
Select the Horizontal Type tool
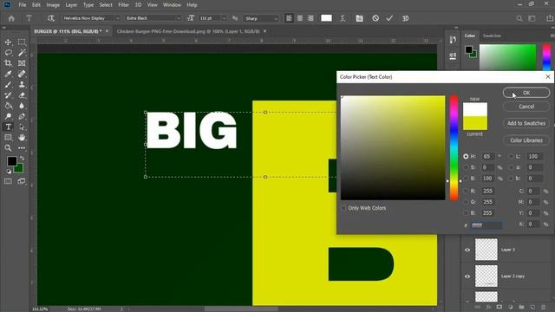pyautogui.click(x=8, y=127)
